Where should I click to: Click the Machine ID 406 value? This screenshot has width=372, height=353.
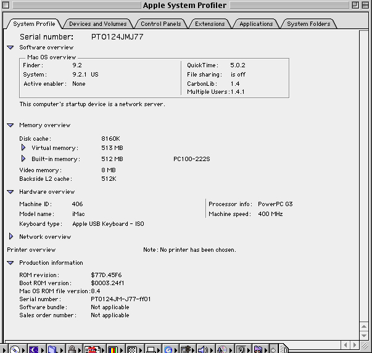tap(77, 204)
